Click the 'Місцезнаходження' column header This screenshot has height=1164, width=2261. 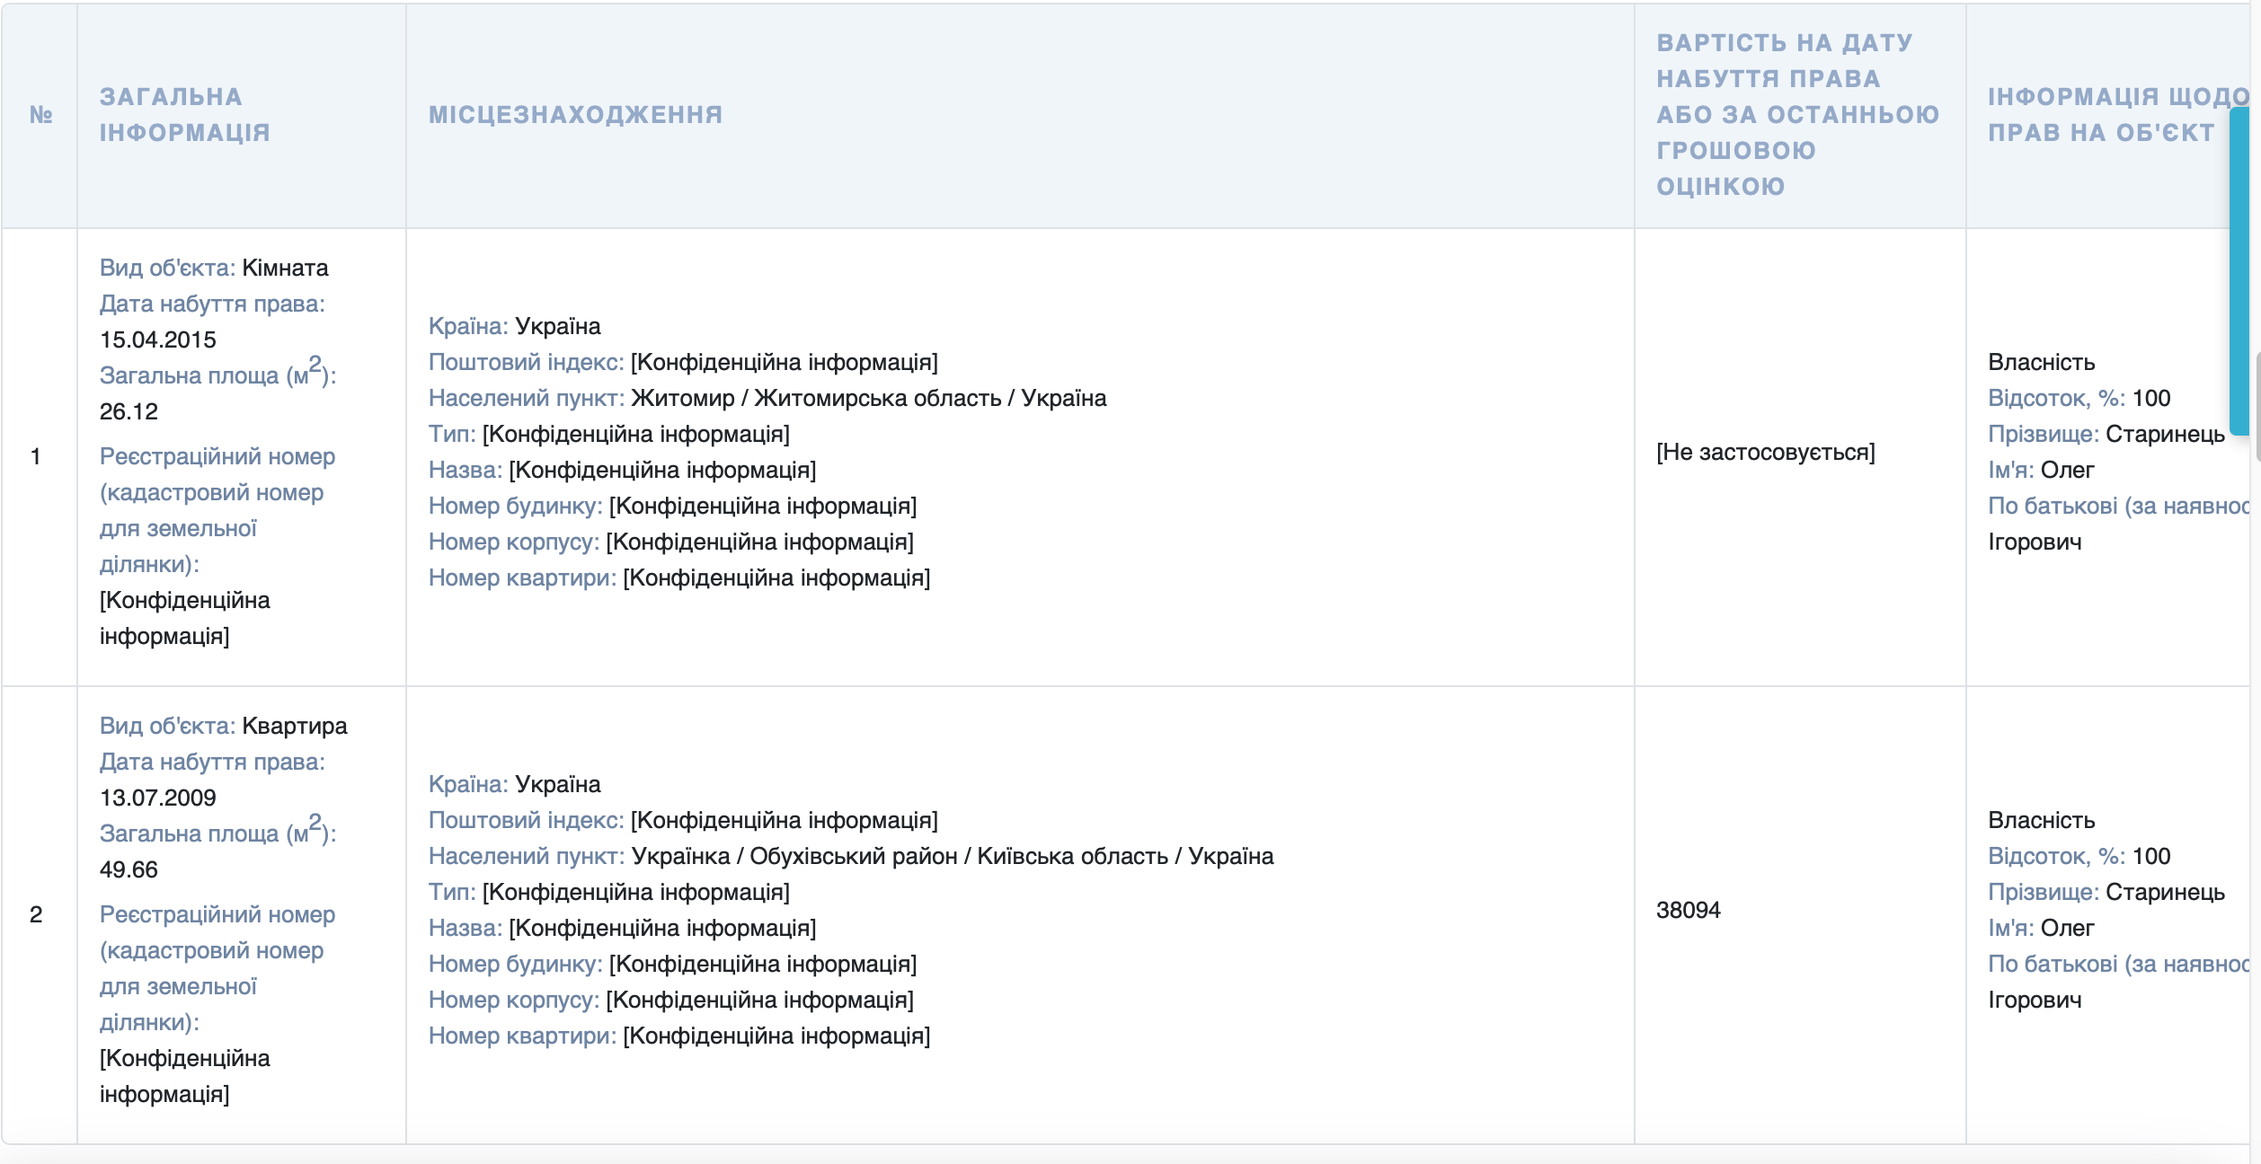tap(575, 115)
